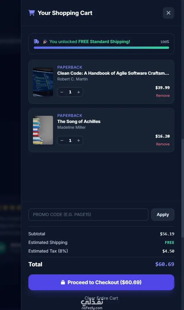Click the Your Shopping Cart heading
The height and width of the screenshot is (310, 184).
(65, 13)
